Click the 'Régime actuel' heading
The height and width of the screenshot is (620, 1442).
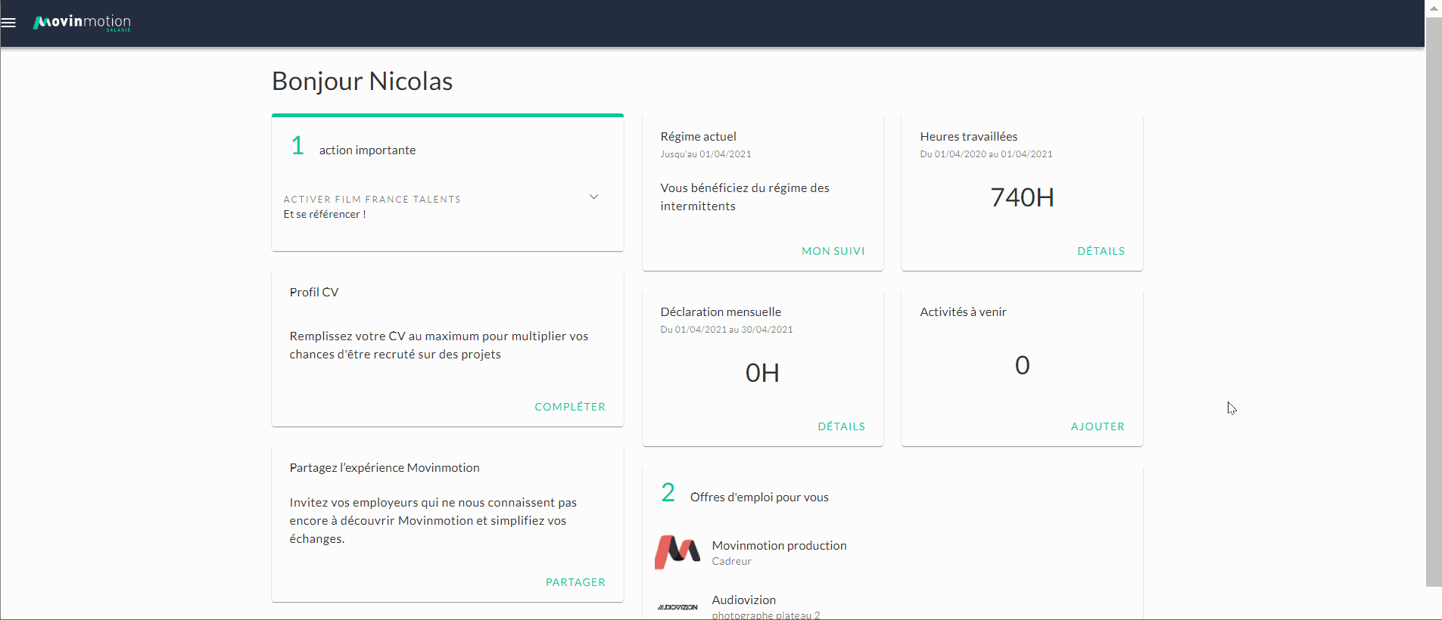(698, 137)
